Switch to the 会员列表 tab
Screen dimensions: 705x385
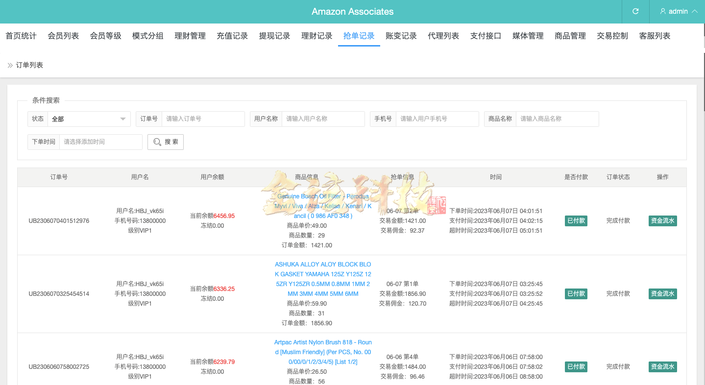(63, 35)
